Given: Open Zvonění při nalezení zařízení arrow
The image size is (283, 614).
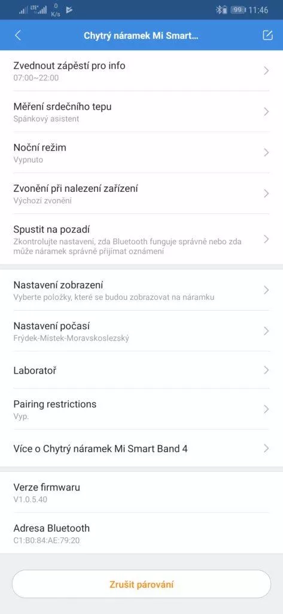Looking at the screenshot, I should (266, 194).
